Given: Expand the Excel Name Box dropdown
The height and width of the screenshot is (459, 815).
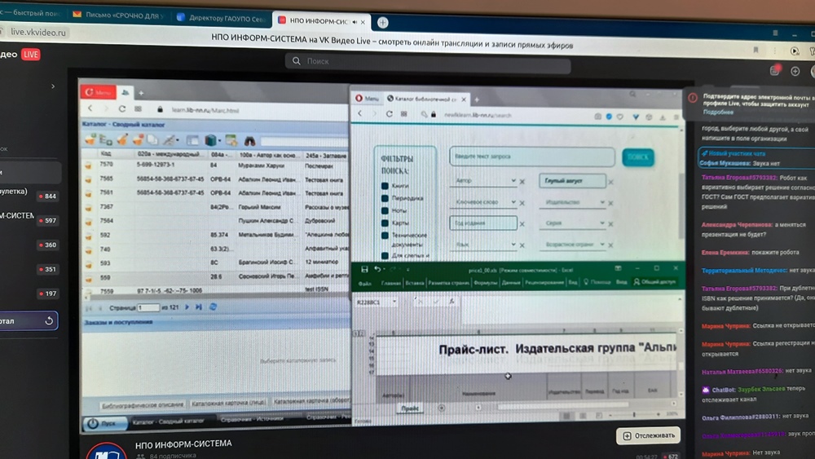Looking at the screenshot, I should (394, 302).
